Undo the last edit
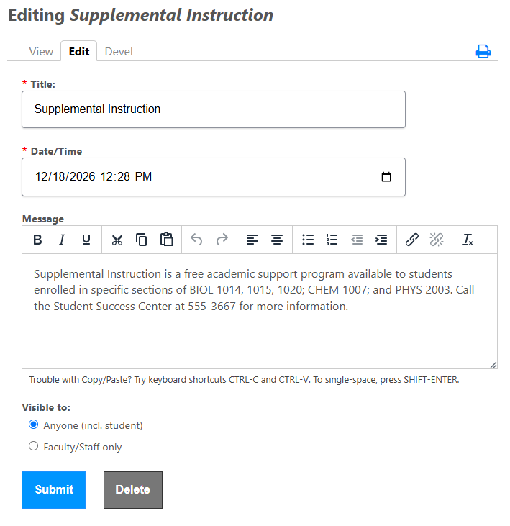510x526 pixels. (196, 240)
